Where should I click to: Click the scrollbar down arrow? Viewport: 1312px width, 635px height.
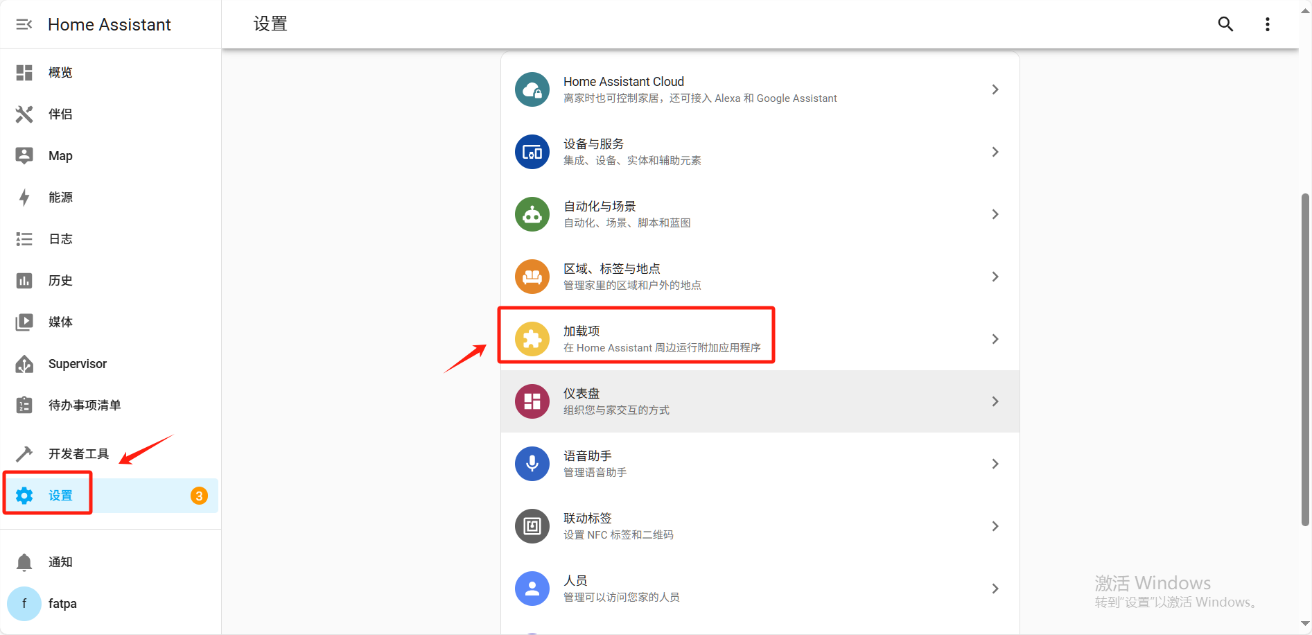tap(1305, 625)
